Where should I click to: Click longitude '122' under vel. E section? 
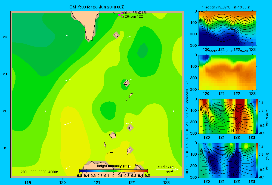[x=237, y=181]
